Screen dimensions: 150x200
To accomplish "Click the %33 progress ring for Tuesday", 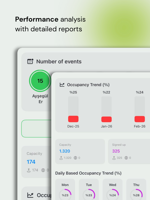I will 89,195.
